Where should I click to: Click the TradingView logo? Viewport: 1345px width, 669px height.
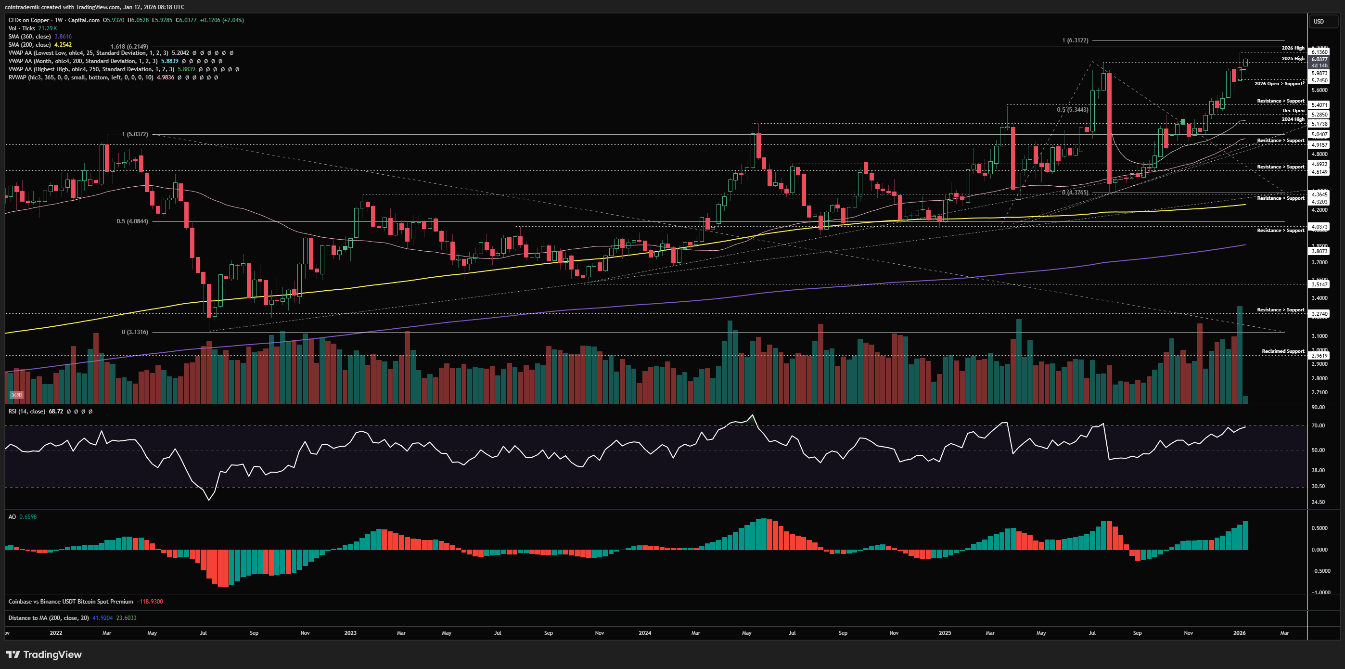tap(44, 655)
